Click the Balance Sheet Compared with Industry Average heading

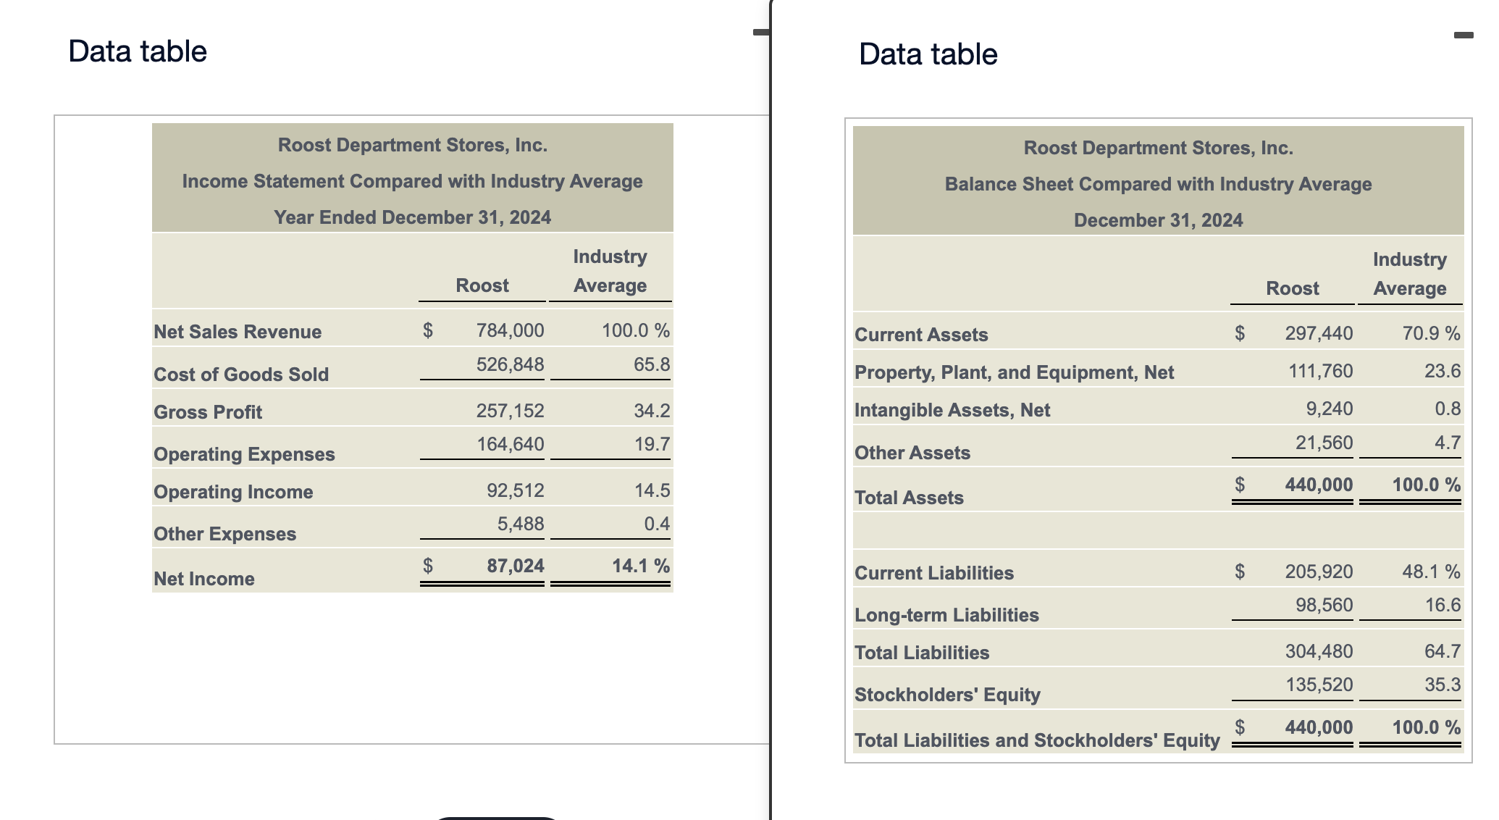coord(1158,184)
